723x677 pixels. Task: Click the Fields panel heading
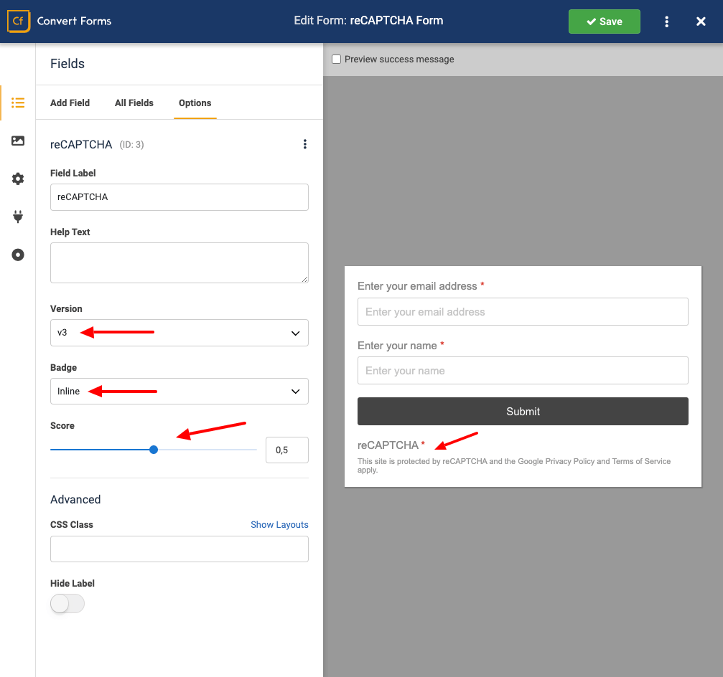(x=67, y=64)
